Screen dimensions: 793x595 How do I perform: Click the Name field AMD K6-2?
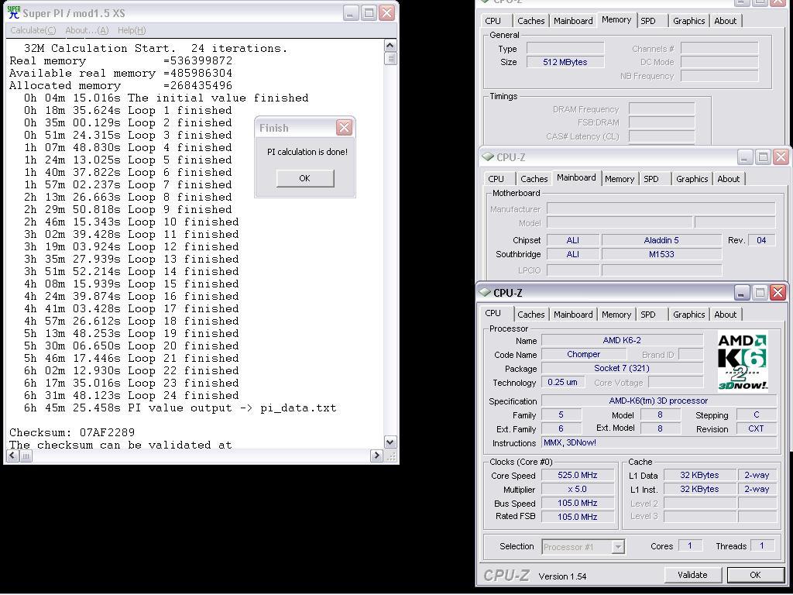pos(622,341)
